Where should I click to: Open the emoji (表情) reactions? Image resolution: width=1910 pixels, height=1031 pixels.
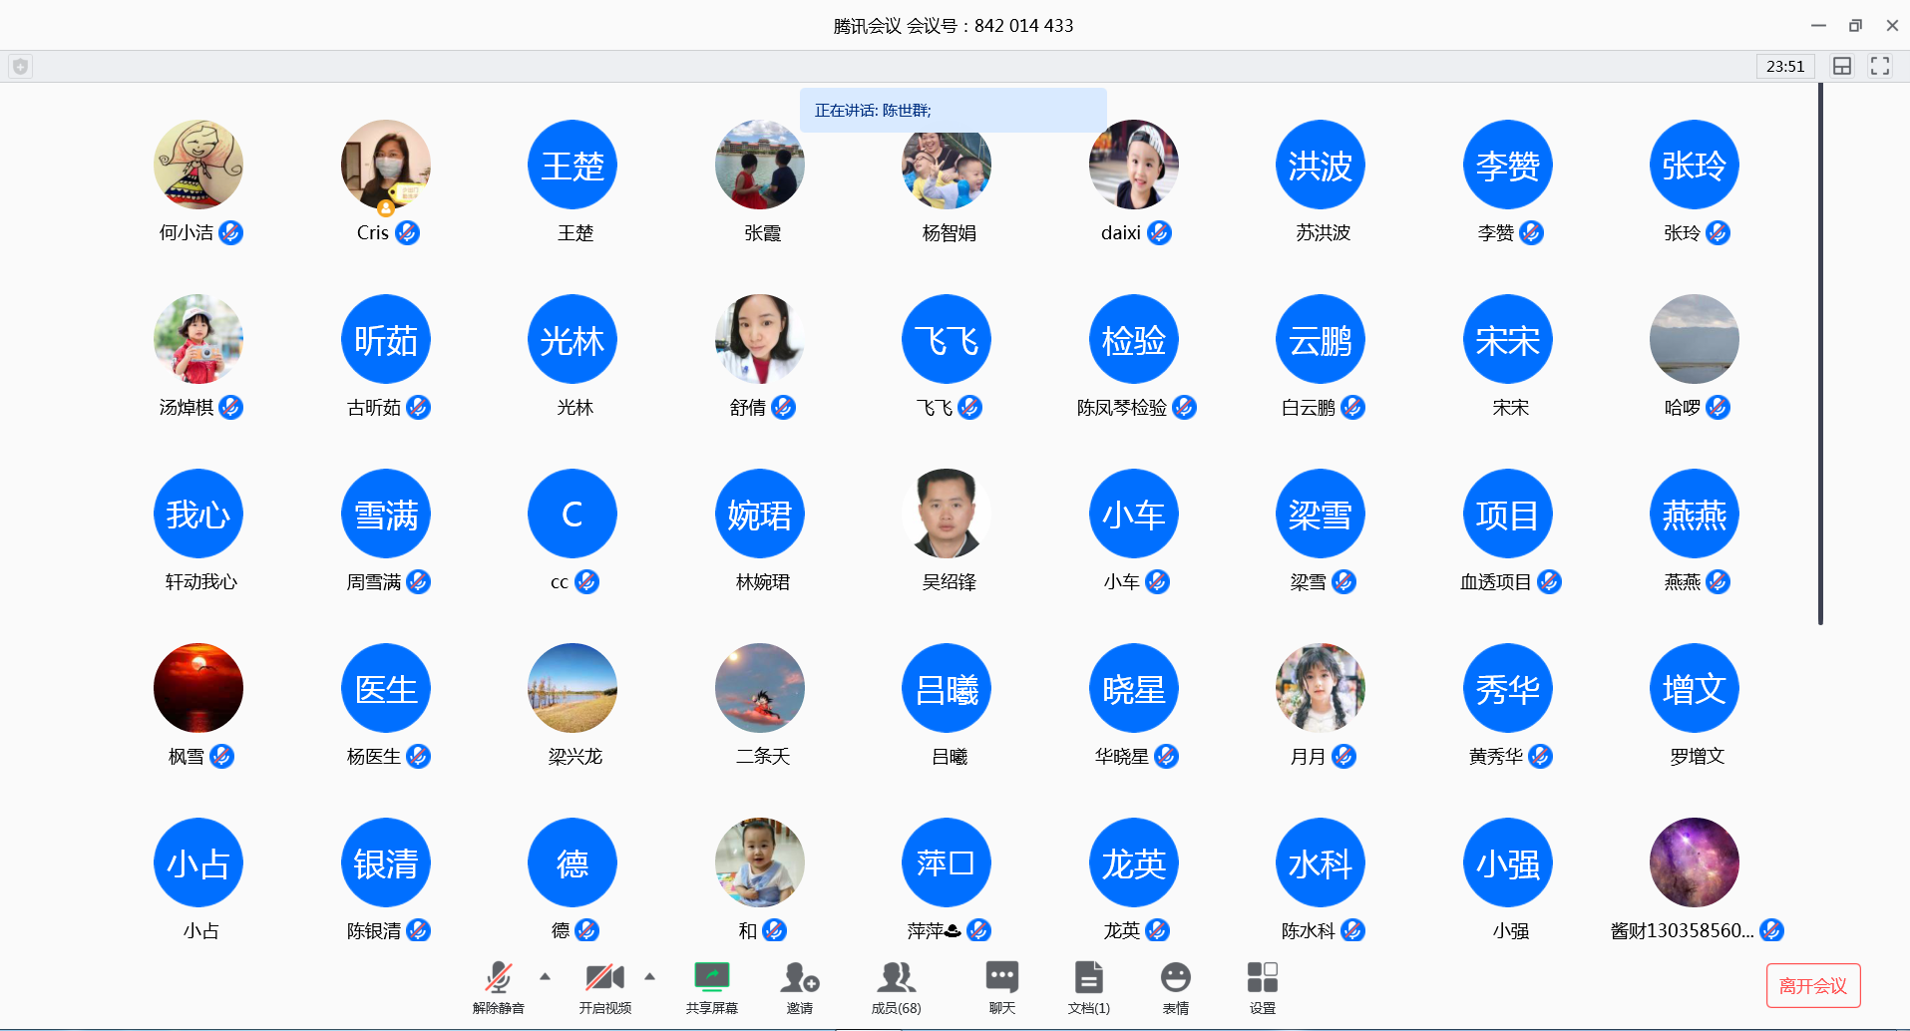pyautogui.click(x=1175, y=986)
